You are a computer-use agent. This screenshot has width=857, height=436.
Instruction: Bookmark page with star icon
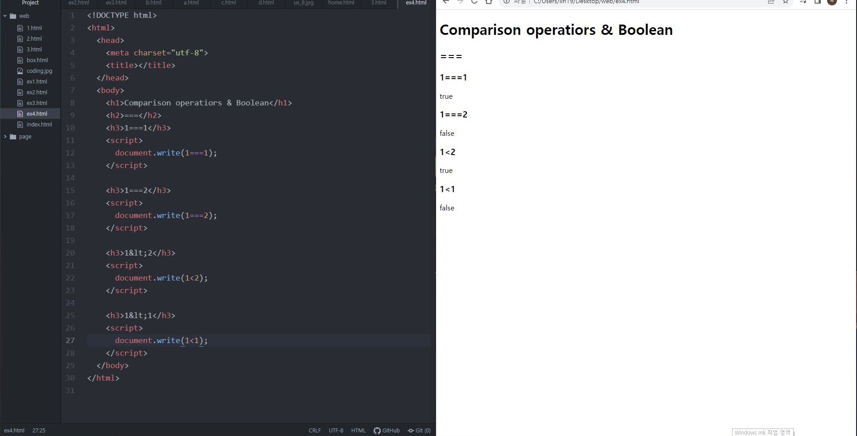786,2
